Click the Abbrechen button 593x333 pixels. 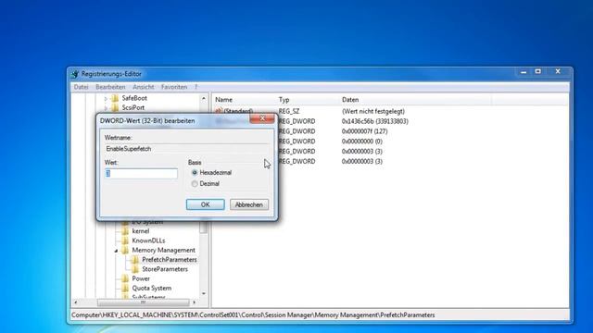pos(249,204)
